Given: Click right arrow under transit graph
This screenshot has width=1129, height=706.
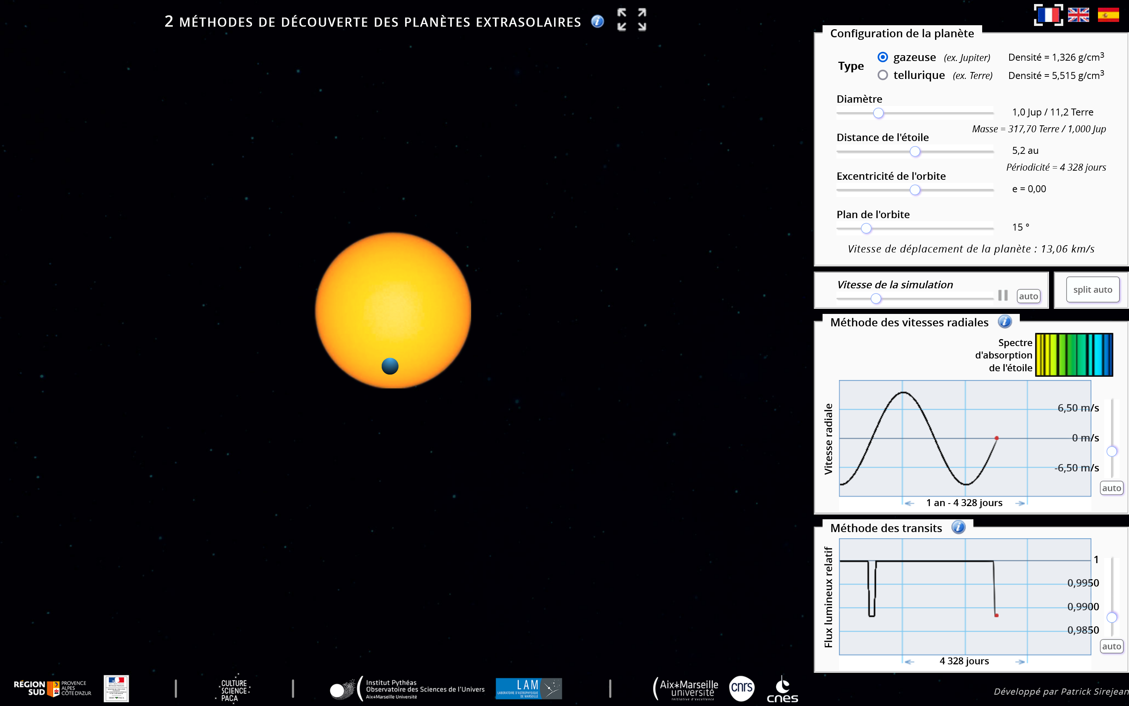Looking at the screenshot, I should point(1020,662).
